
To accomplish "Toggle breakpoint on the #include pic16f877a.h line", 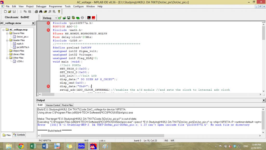I will 48,23.
